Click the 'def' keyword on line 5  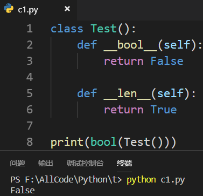[87, 93]
